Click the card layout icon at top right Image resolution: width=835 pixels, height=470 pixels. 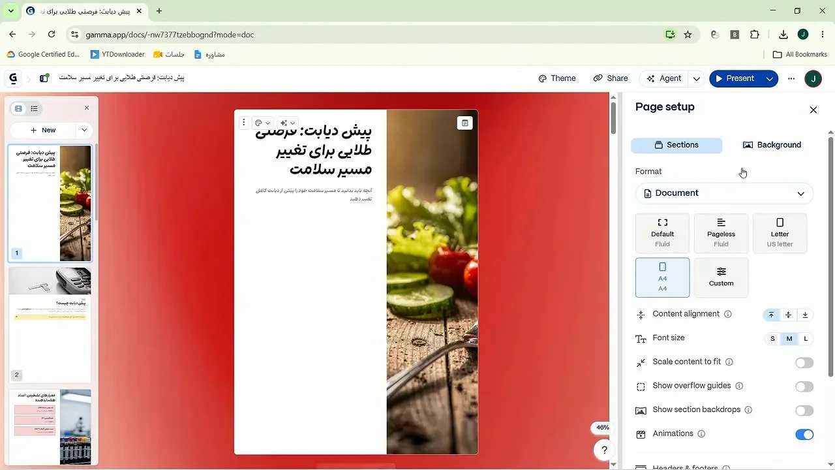[x=464, y=123]
